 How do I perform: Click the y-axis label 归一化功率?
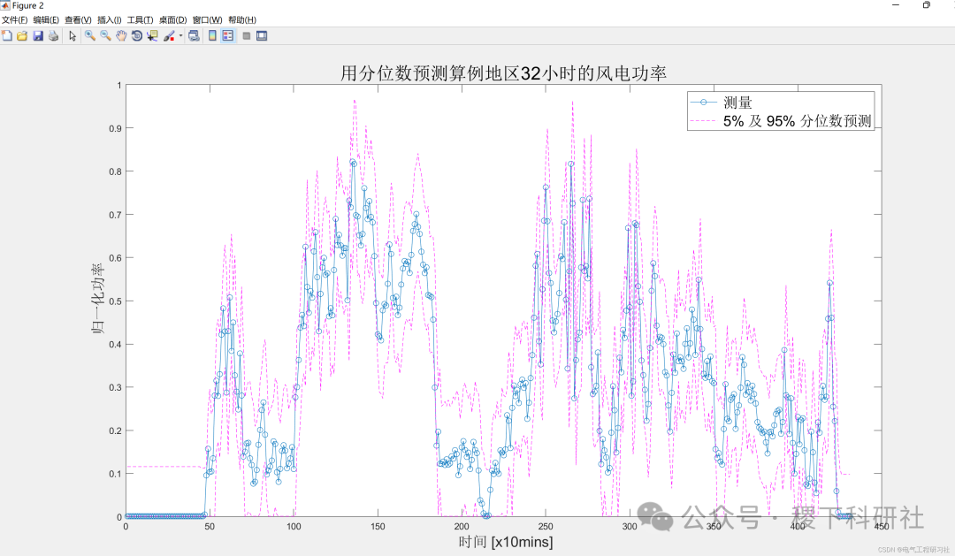pyautogui.click(x=97, y=299)
